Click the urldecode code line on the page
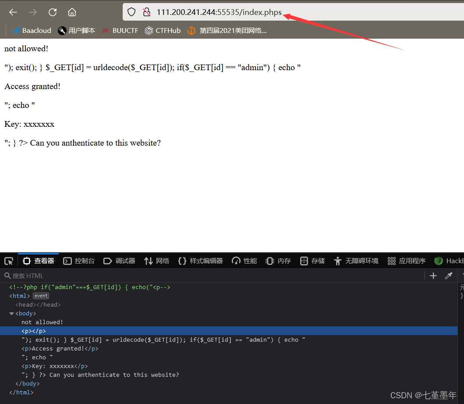Image resolution: width=464 pixels, height=404 pixels. (152, 68)
